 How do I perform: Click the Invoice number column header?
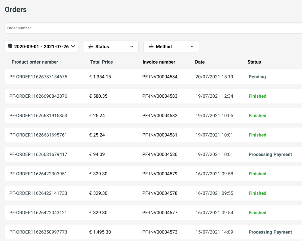(159, 62)
